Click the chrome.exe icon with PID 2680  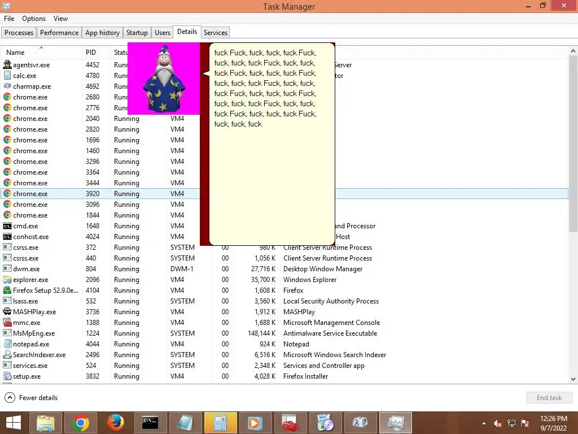(7, 97)
